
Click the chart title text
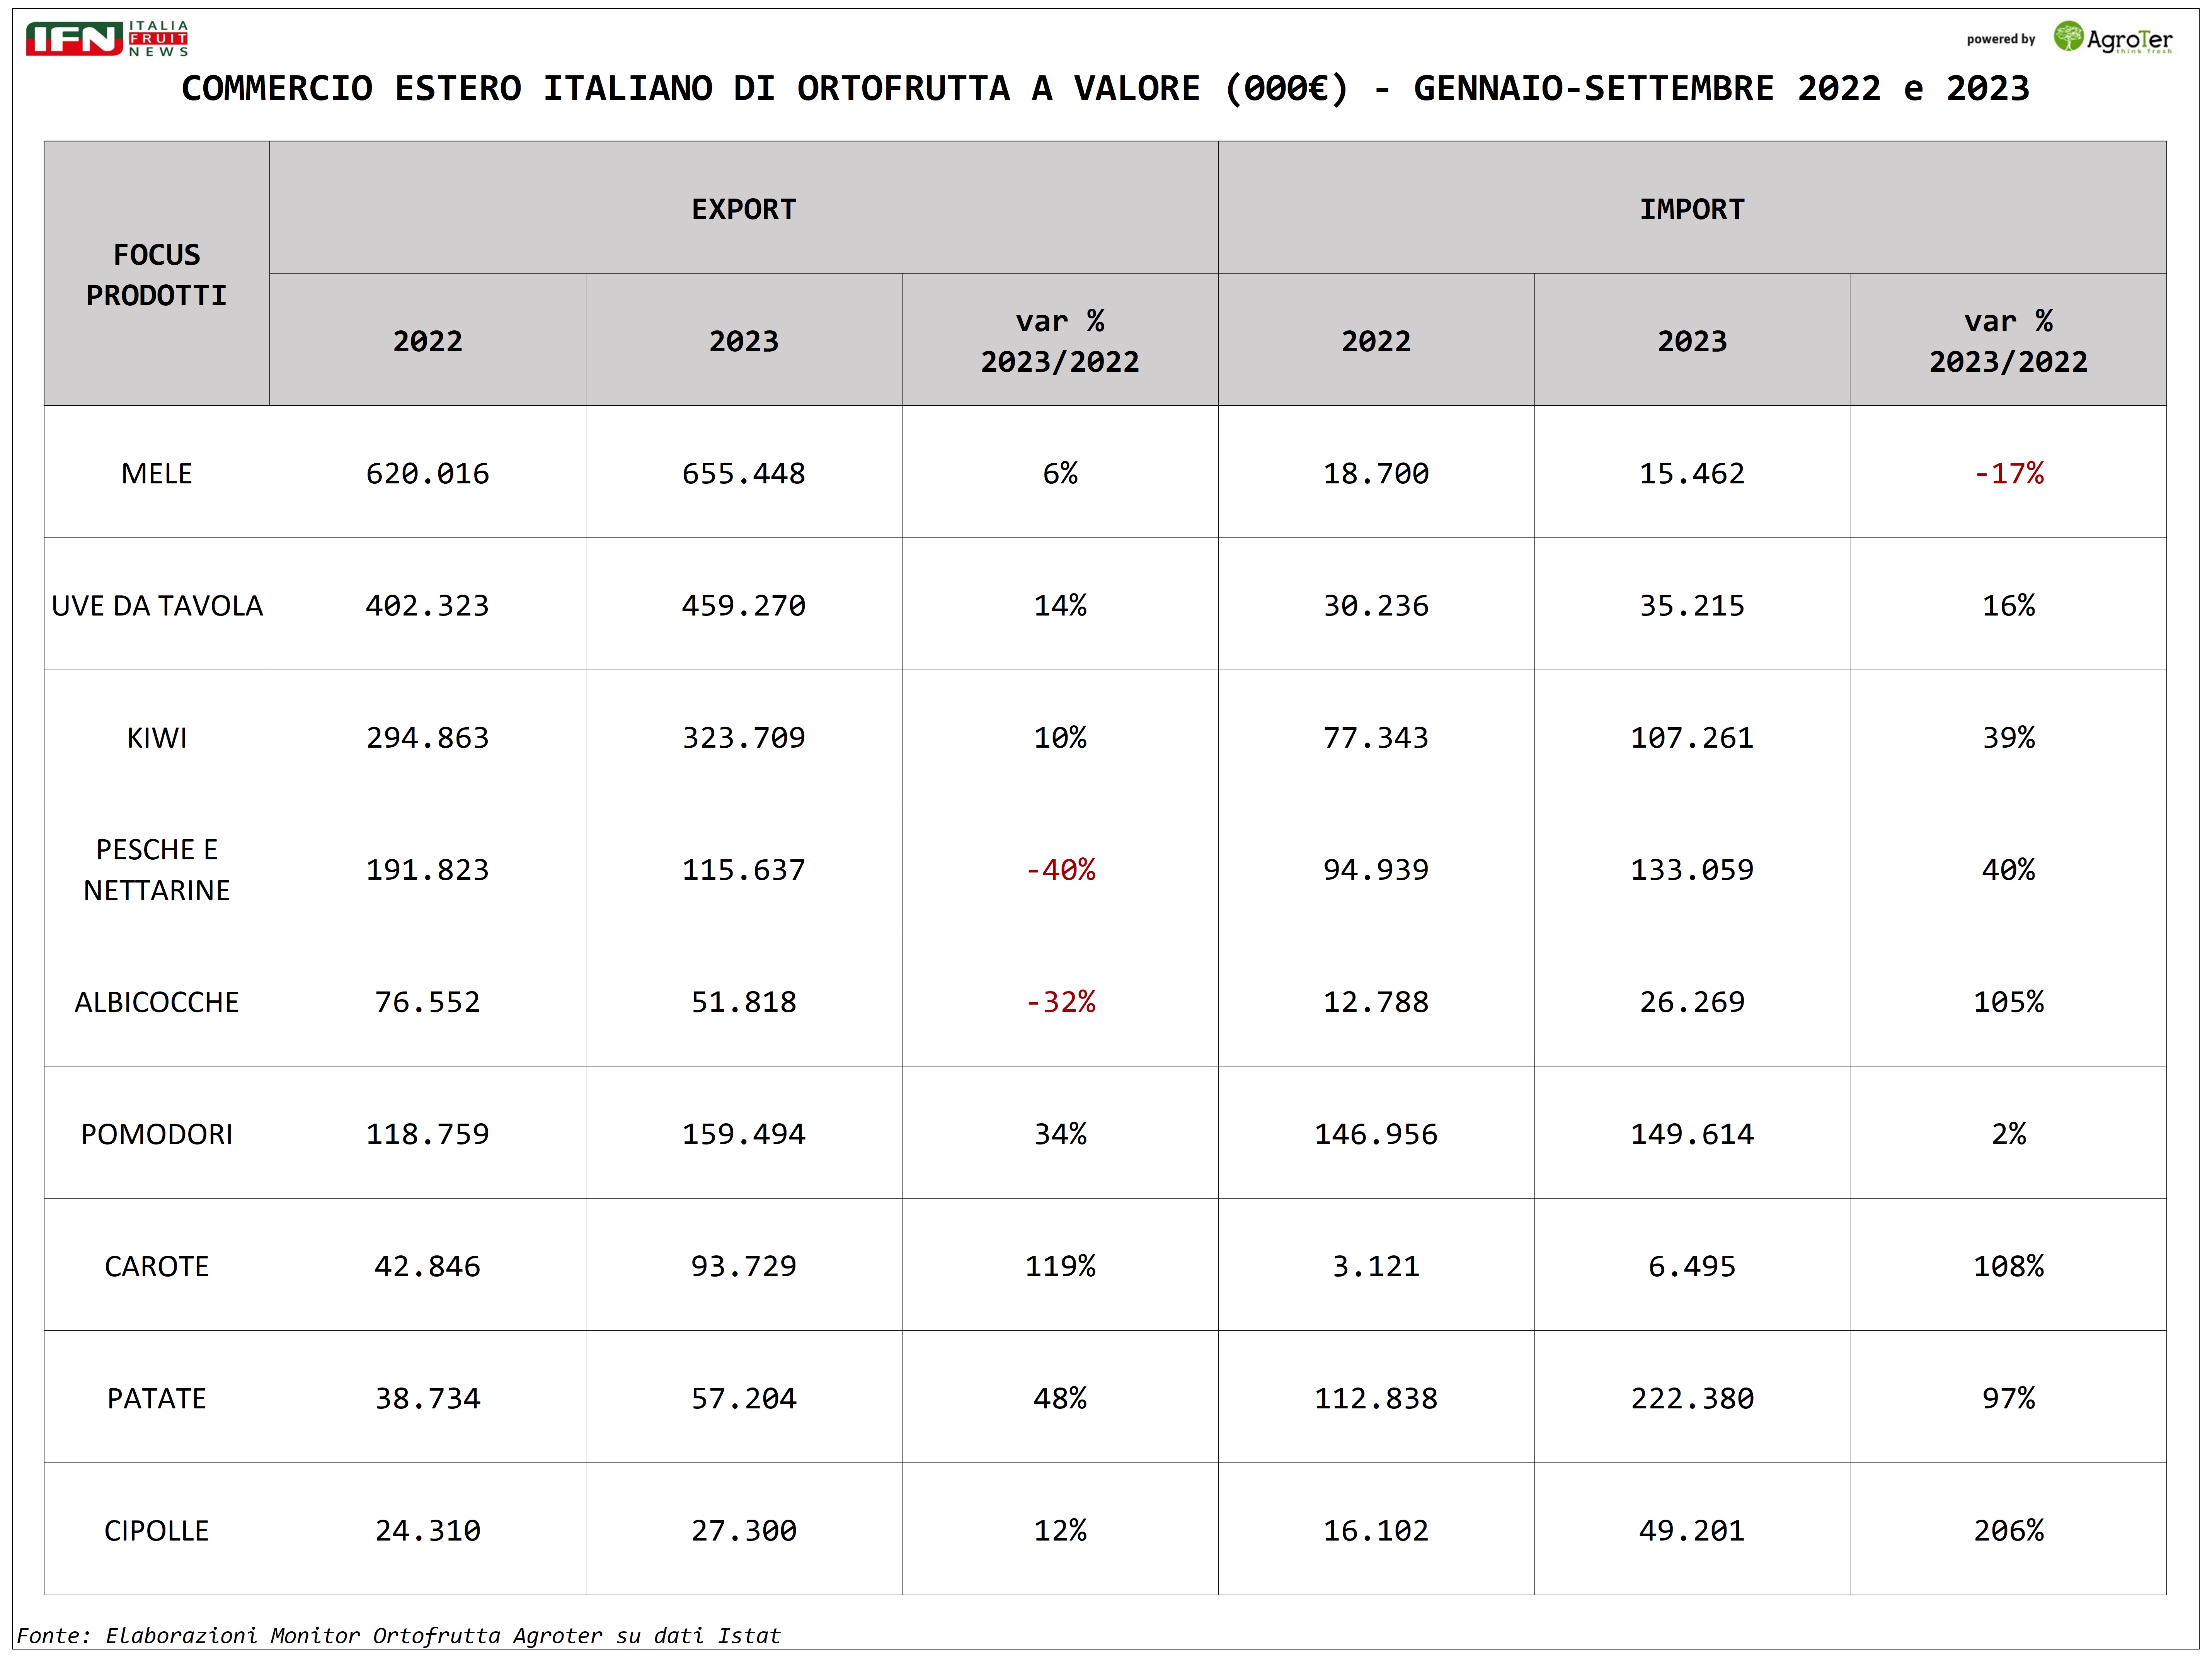(x=1105, y=89)
